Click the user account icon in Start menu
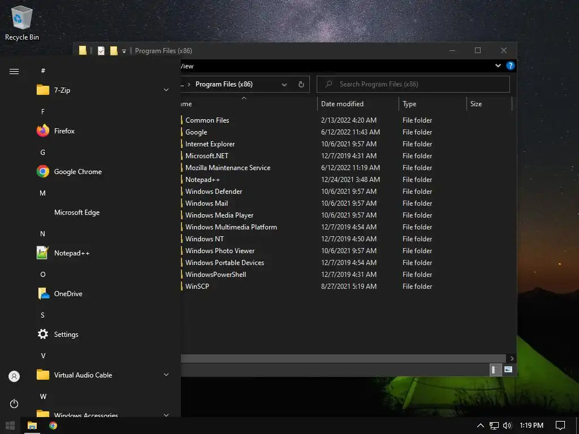 pos(14,376)
